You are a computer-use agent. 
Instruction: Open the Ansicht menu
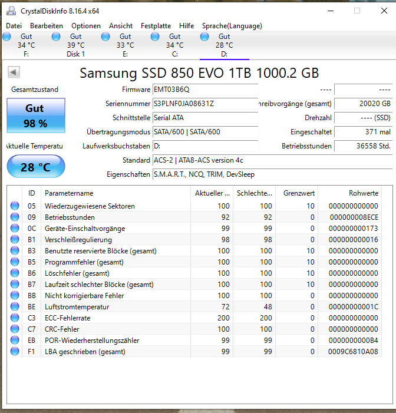coord(121,26)
